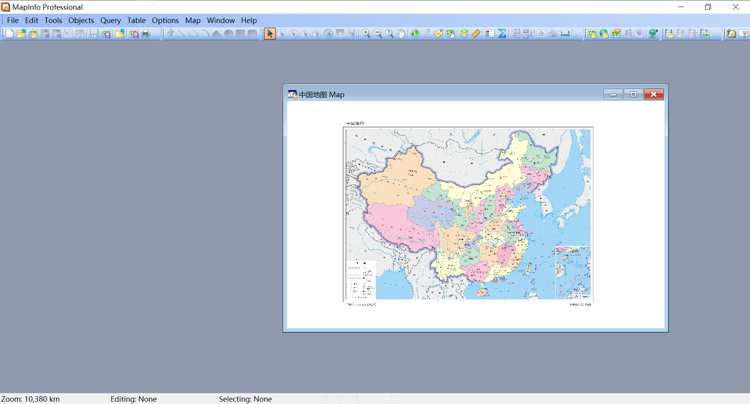The height and width of the screenshot is (404, 750).
Task: Select the Label tag tool
Action: (439, 34)
